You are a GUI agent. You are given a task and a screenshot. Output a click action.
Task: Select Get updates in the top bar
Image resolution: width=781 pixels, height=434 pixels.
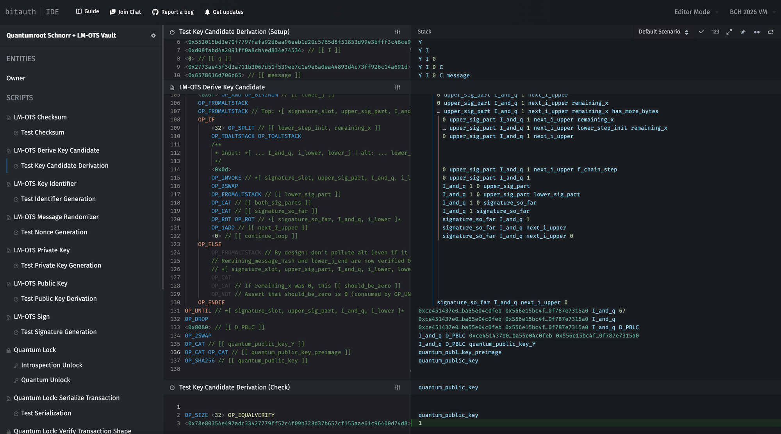pyautogui.click(x=224, y=12)
